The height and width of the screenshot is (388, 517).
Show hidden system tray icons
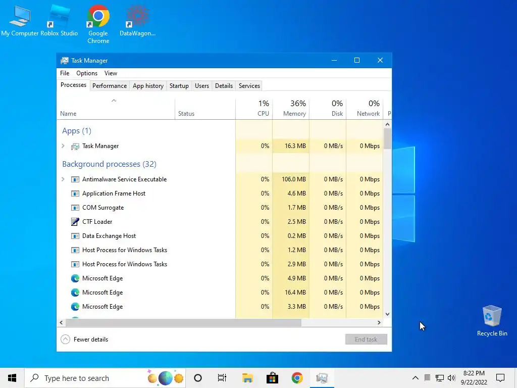pos(416,378)
